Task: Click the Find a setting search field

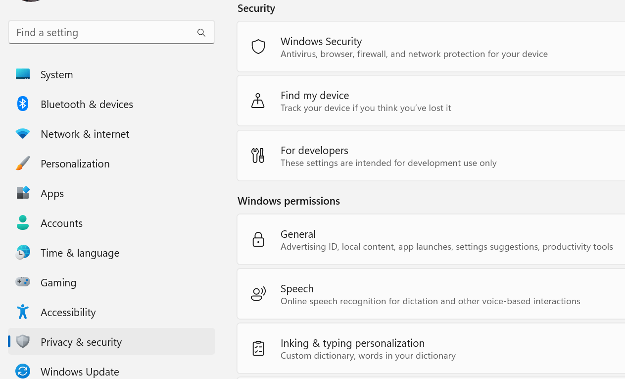Action: point(99,32)
